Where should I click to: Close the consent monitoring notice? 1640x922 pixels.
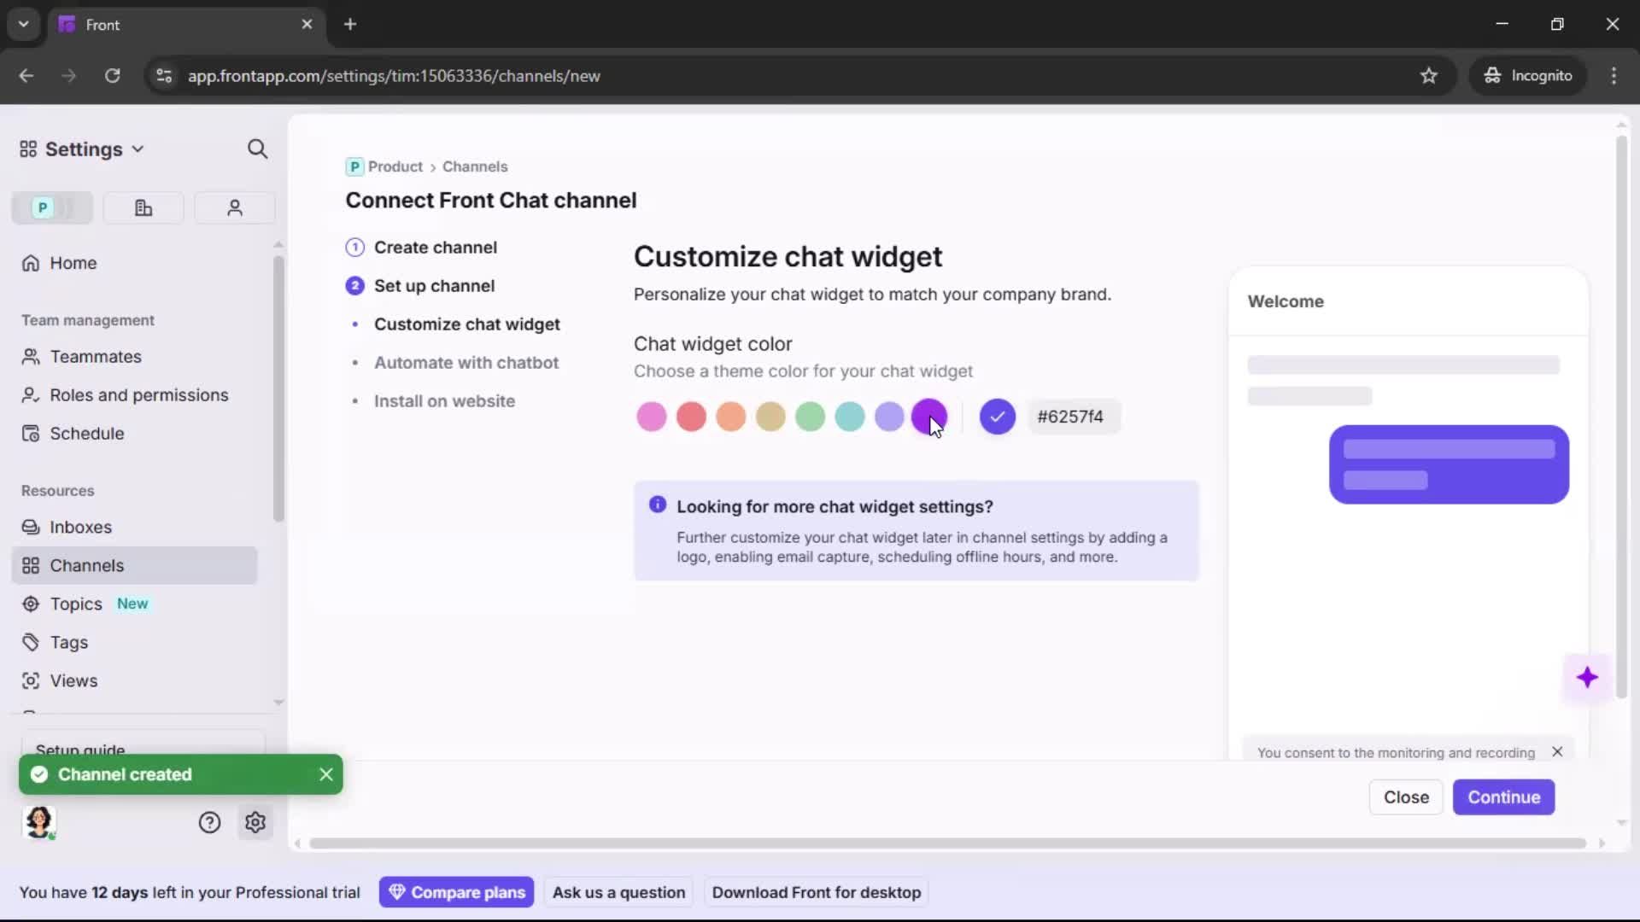coord(1557,752)
